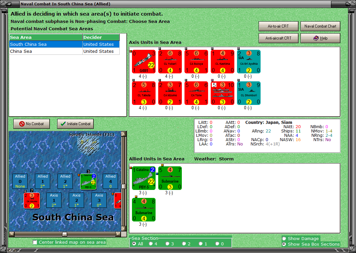Select the South China Sea row

(64, 44)
